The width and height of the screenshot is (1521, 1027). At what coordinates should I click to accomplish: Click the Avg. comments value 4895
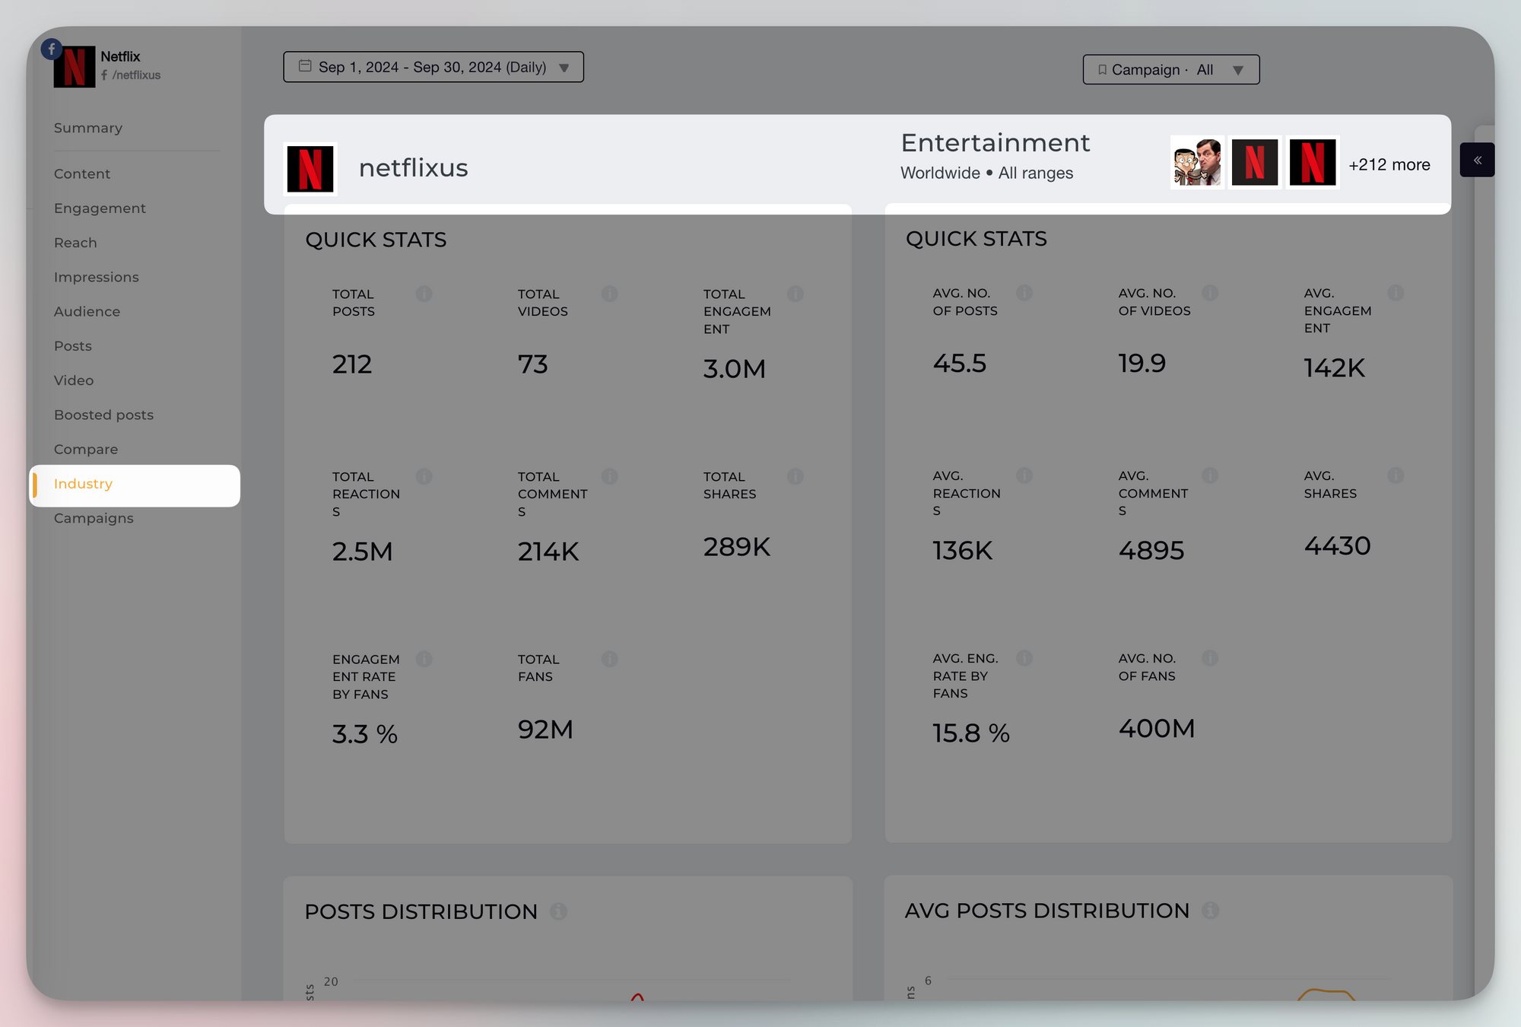pos(1151,551)
